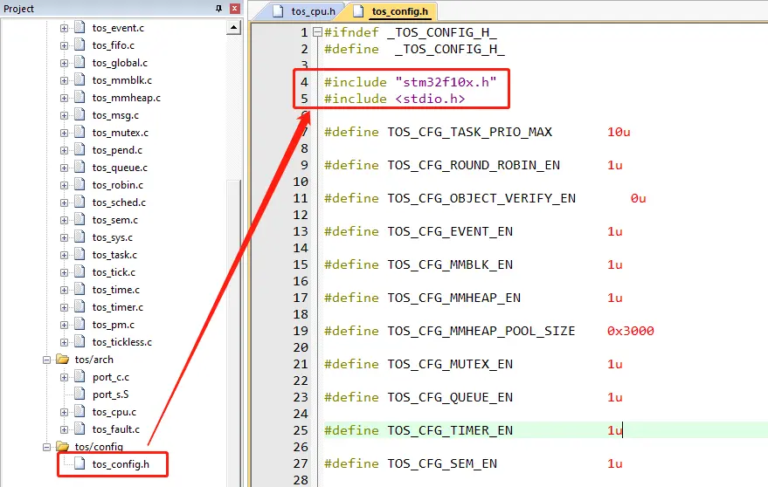The image size is (768, 487).
Task: Expand the port_c.c tree node
Action: tap(64, 377)
